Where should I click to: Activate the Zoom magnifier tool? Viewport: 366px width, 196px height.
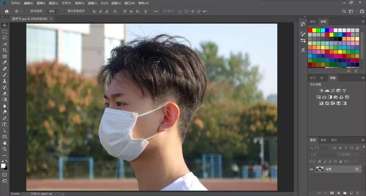point(5,149)
